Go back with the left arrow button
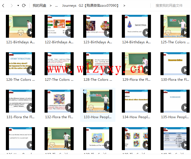The image size is (191, 159). click(3, 6)
